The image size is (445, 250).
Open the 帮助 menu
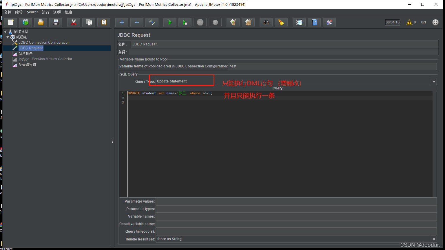68,12
